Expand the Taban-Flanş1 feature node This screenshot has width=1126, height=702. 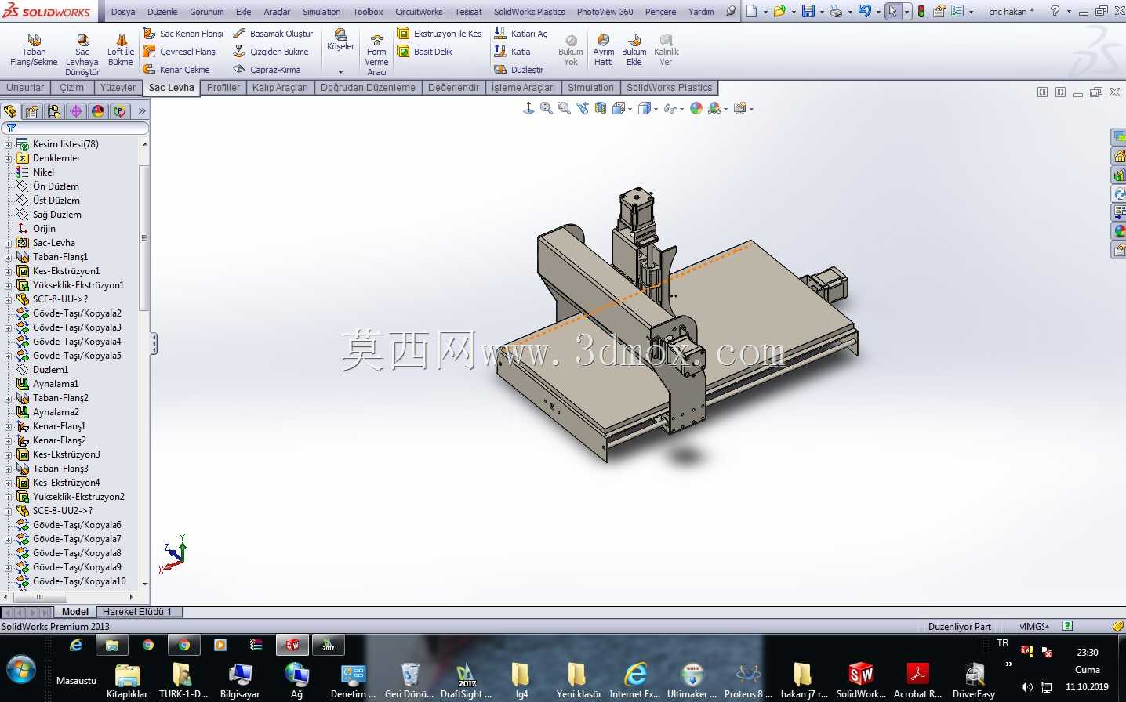click(x=9, y=257)
